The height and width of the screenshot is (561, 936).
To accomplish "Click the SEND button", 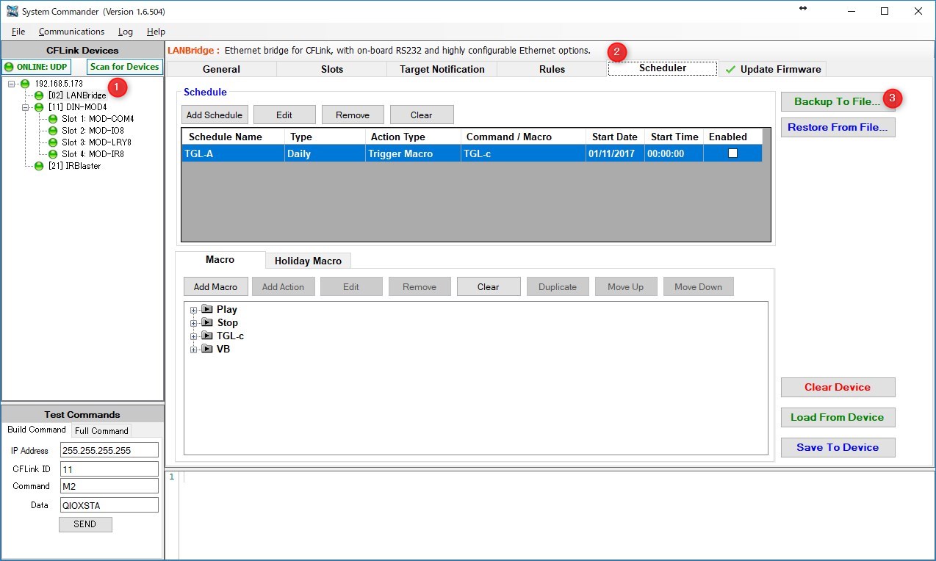I will tap(85, 524).
